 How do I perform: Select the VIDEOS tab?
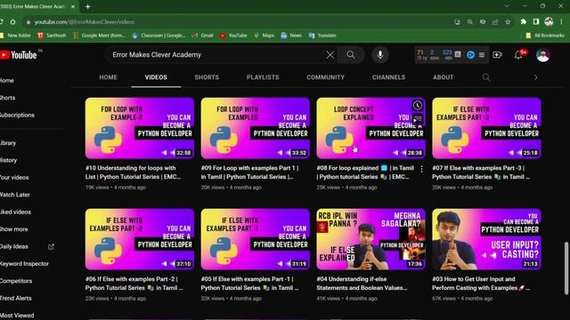tap(156, 77)
